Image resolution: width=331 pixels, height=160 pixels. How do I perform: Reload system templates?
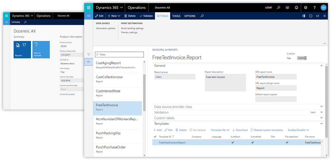(x=267, y=130)
